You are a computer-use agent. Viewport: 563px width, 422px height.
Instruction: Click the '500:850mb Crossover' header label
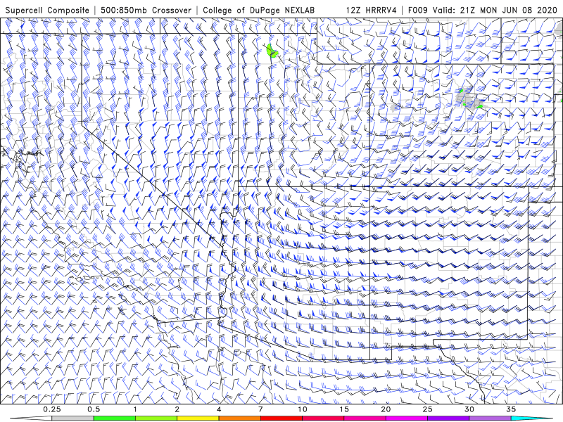(146, 10)
